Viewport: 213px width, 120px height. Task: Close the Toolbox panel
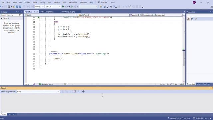click(x=21, y=12)
